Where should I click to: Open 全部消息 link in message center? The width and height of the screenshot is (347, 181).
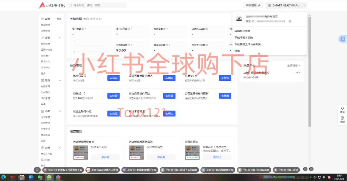point(294,66)
